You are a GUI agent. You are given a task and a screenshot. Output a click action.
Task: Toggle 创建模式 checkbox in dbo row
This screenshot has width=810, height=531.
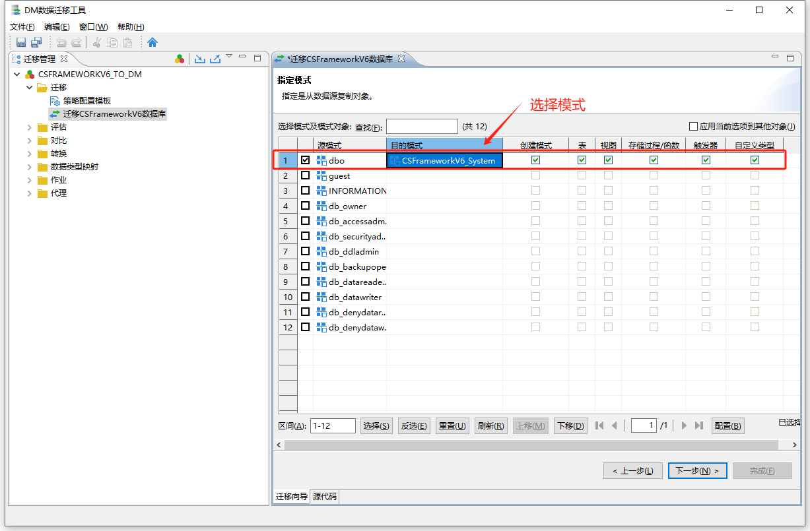tap(535, 160)
